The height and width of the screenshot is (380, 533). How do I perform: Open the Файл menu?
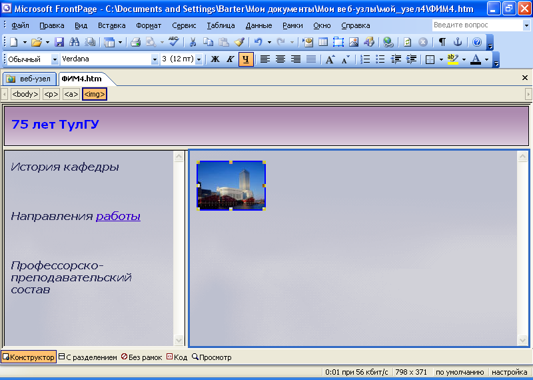click(21, 25)
